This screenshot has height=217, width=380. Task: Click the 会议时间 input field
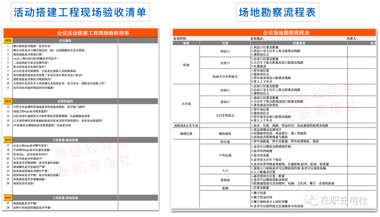(x=211, y=38)
